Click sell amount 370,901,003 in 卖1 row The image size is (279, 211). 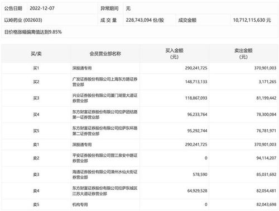coord(265,144)
